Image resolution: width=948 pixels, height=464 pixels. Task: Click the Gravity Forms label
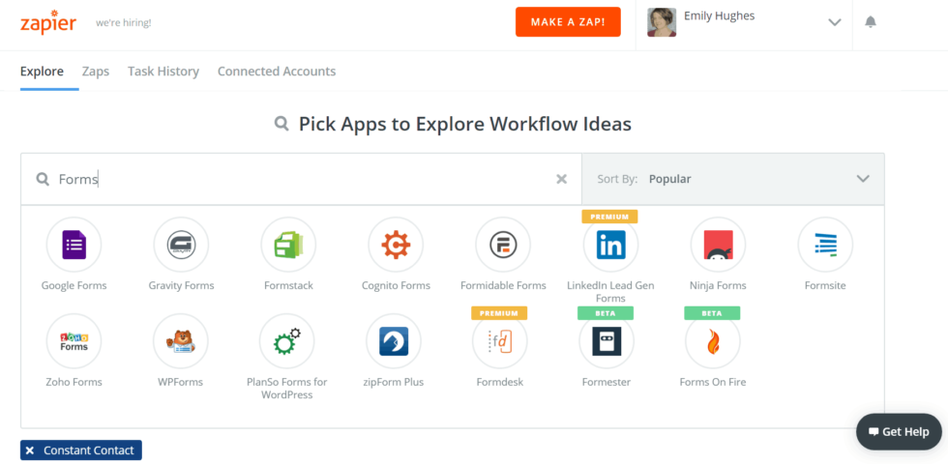(182, 286)
